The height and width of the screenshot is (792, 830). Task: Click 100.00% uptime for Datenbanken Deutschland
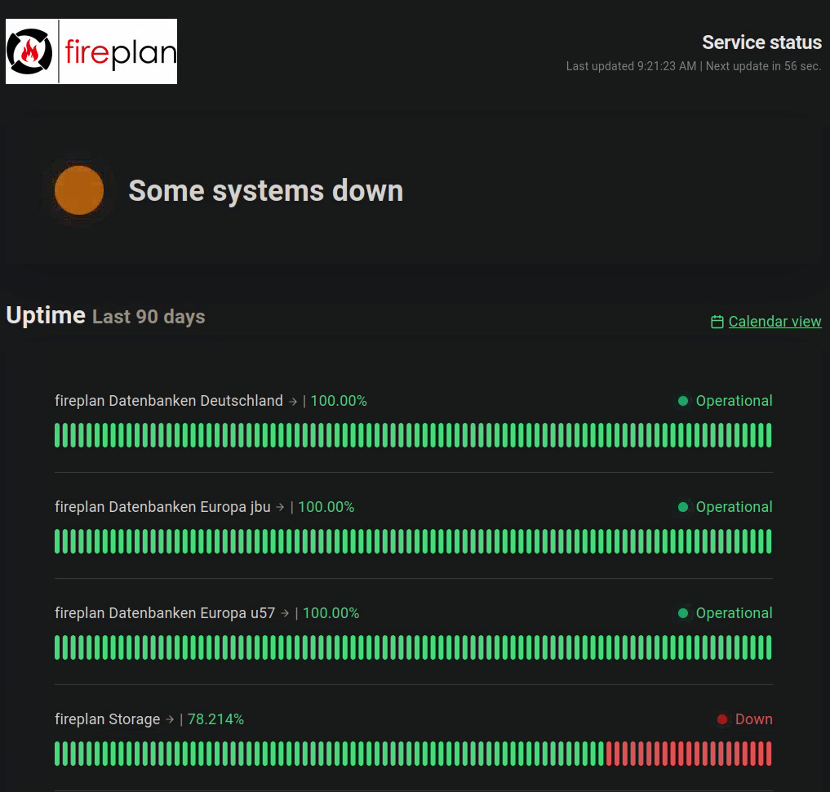click(338, 401)
